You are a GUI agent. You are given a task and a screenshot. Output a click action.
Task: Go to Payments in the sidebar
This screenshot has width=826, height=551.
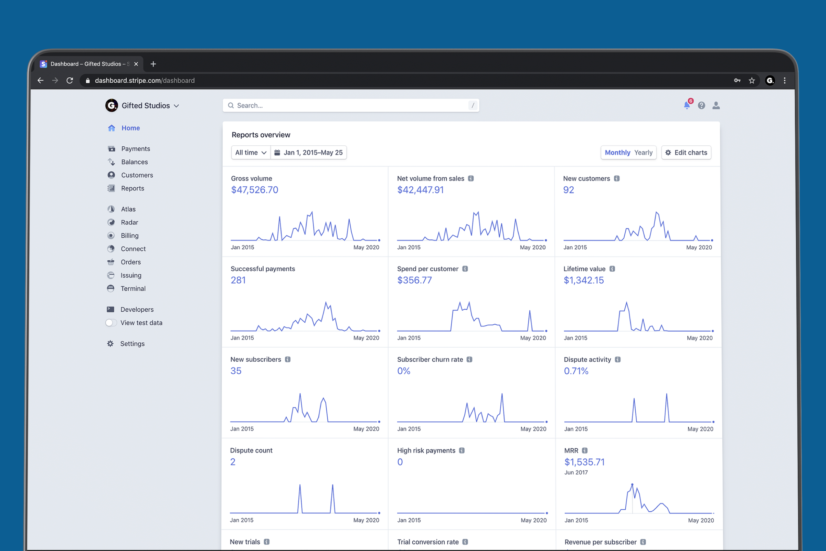pyautogui.click(x=135, y=149)
